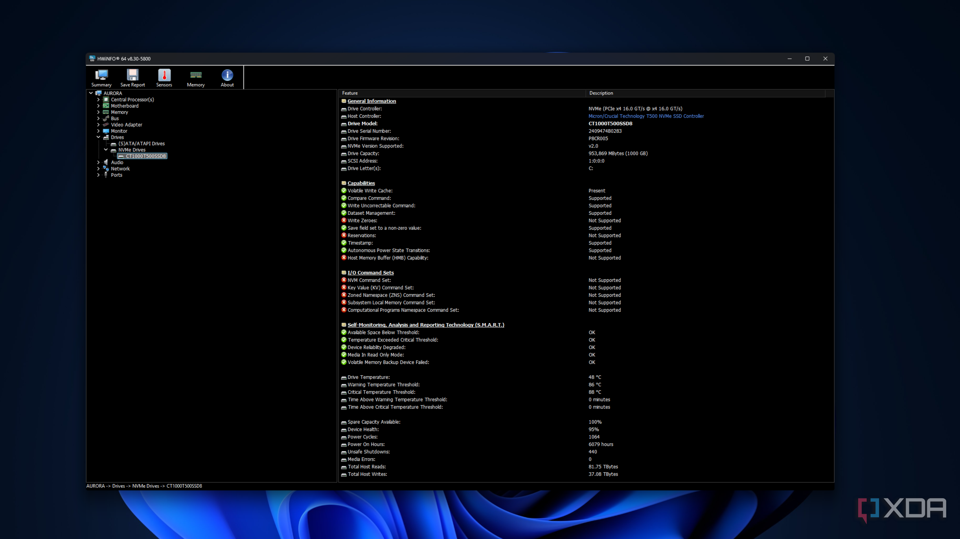Expand the Bus tree node
The image size is (960, 539).
98,118
